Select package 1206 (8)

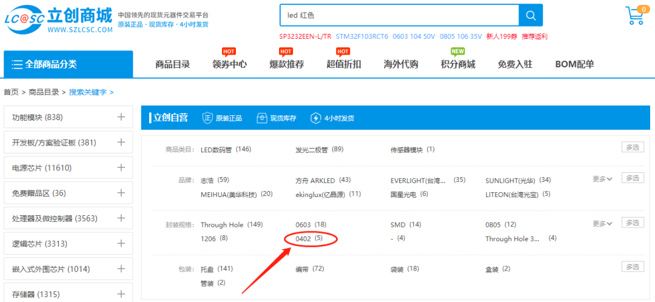214,238
